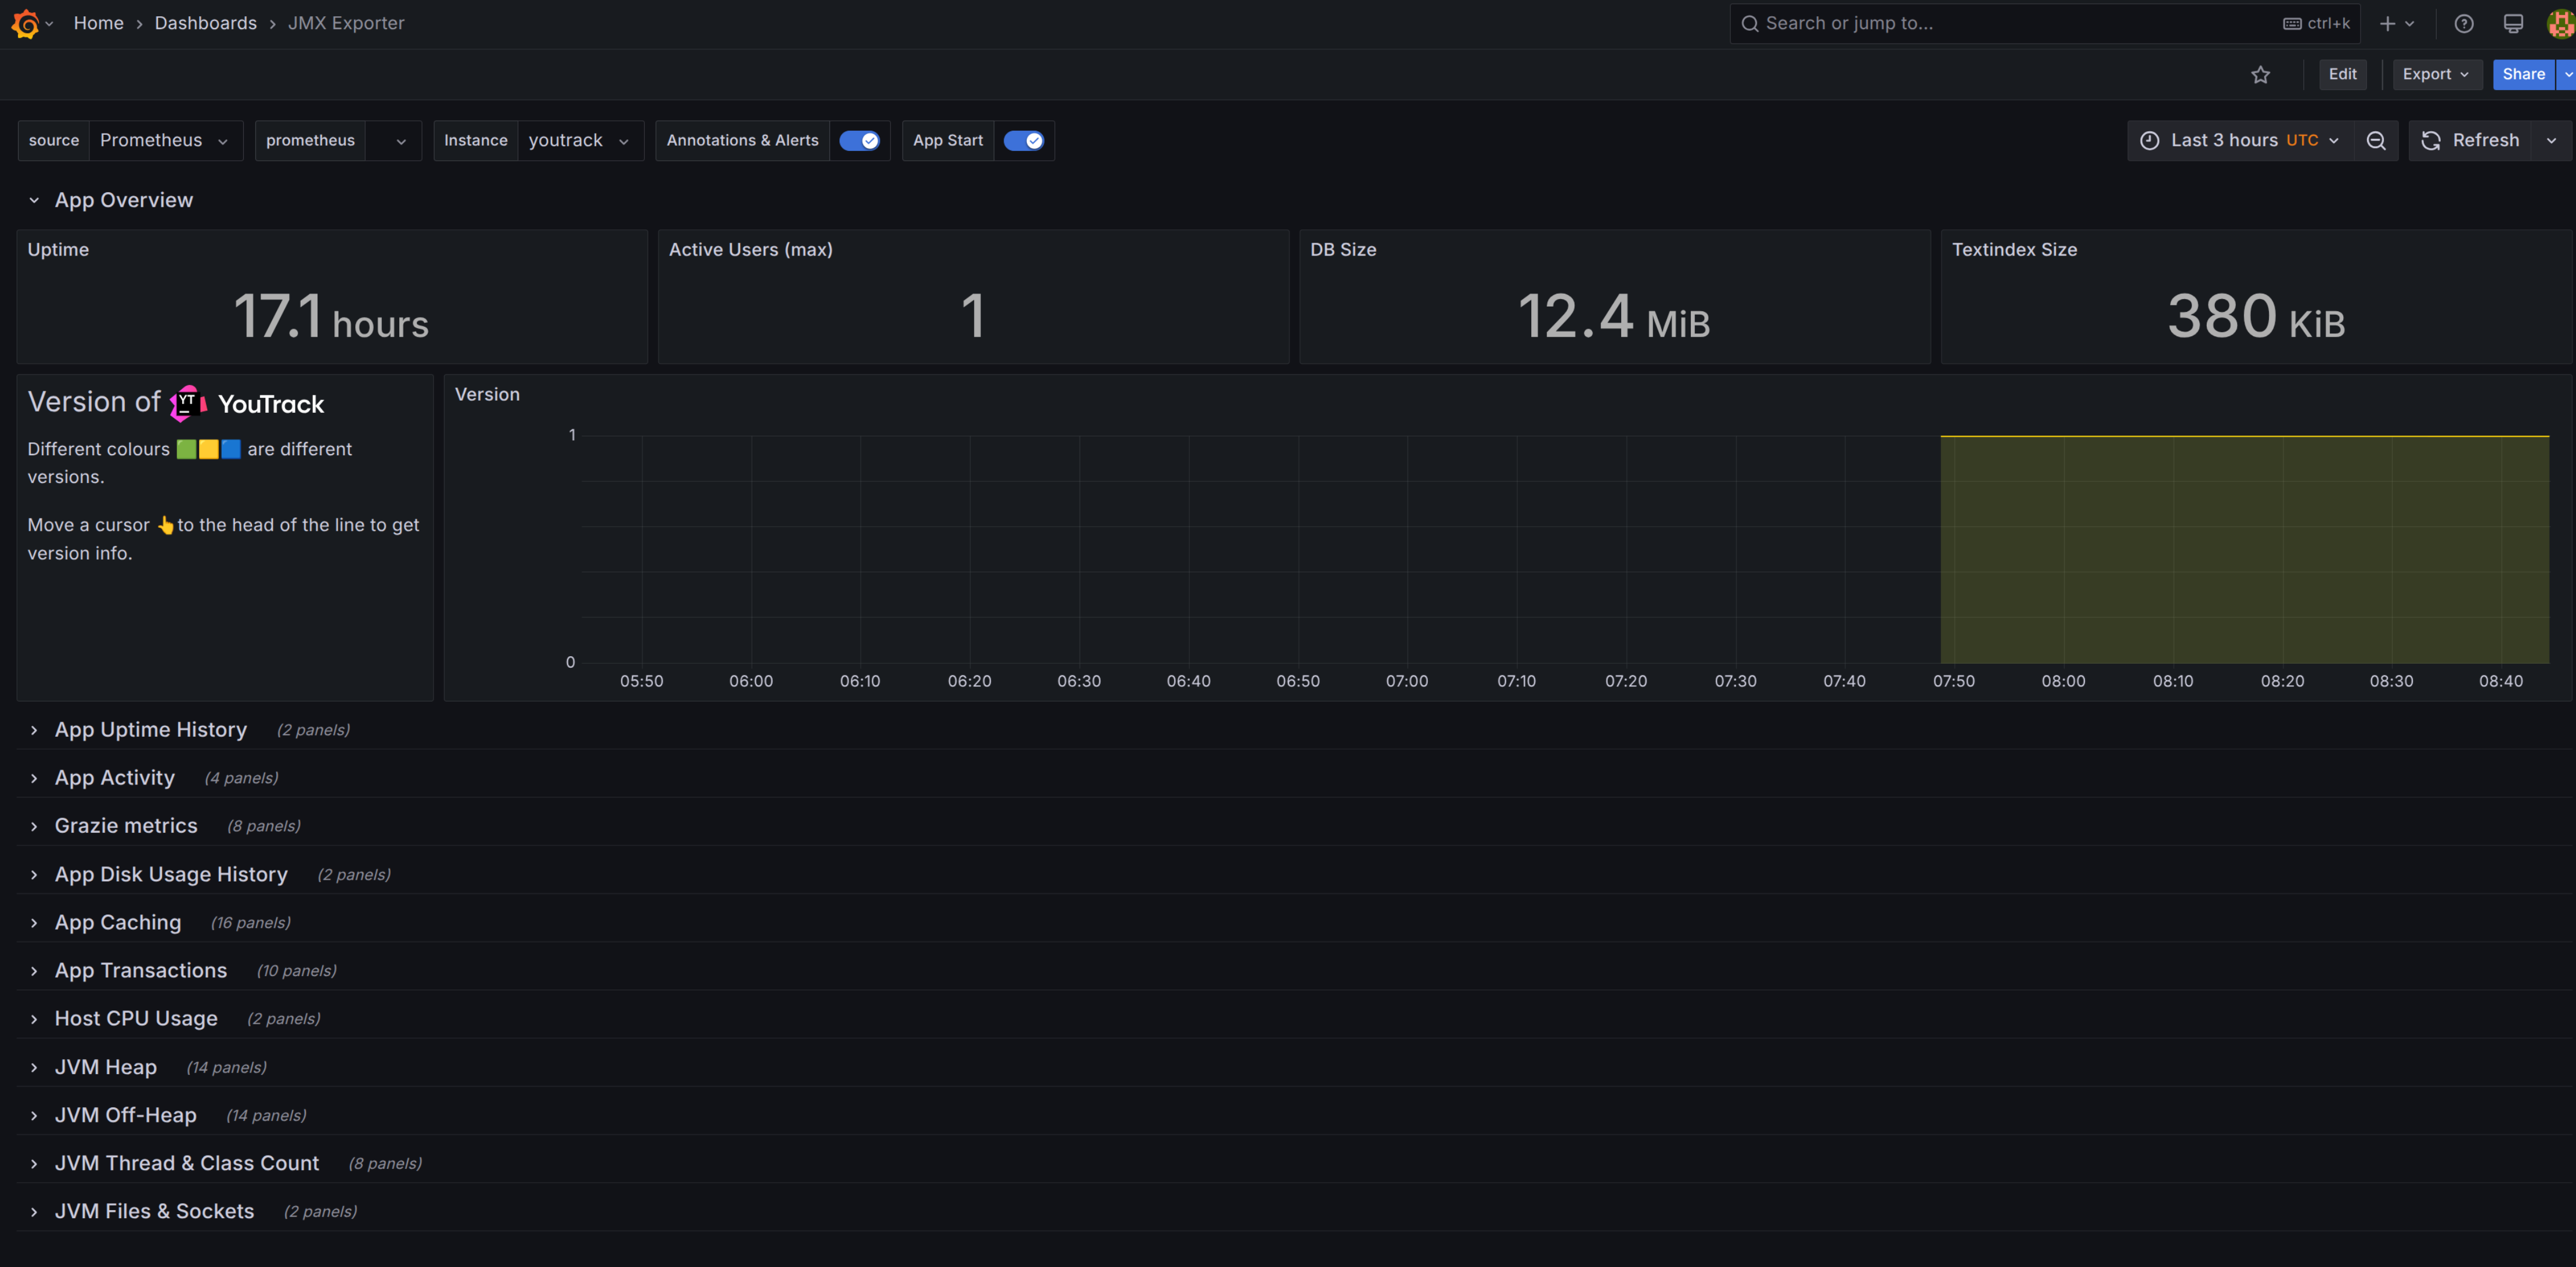This screenshot has height=1267, width=2576.
Task: Click the 380 KiB value
Action: tap(2256, 316)
